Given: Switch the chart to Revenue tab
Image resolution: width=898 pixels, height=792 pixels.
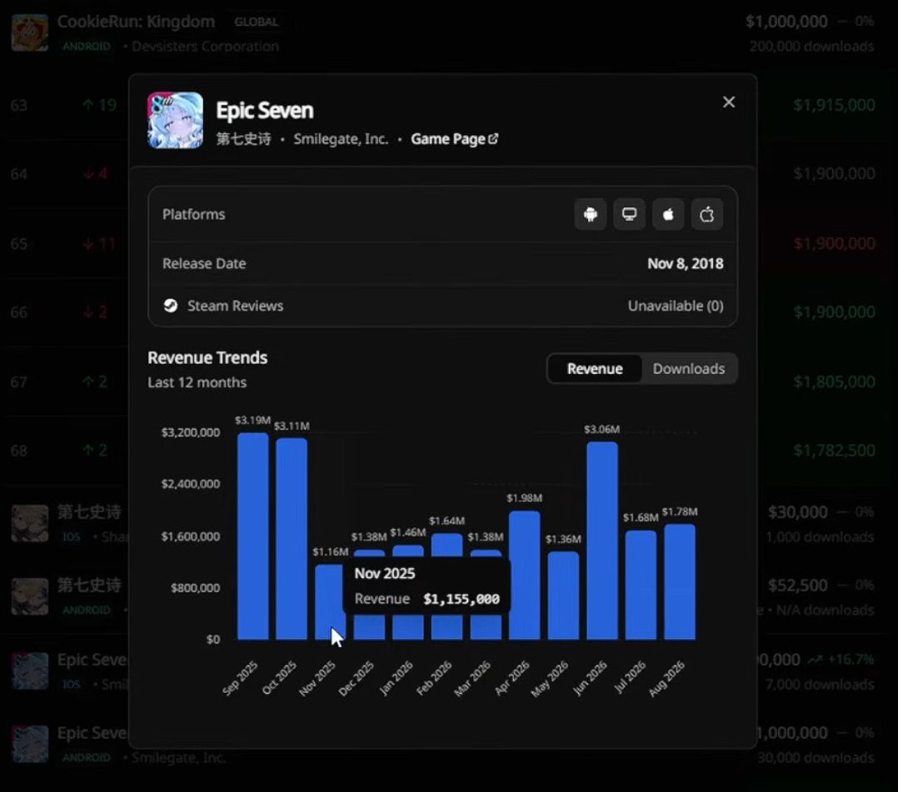Looking at the screenshot, I should (x=595, y=369).
